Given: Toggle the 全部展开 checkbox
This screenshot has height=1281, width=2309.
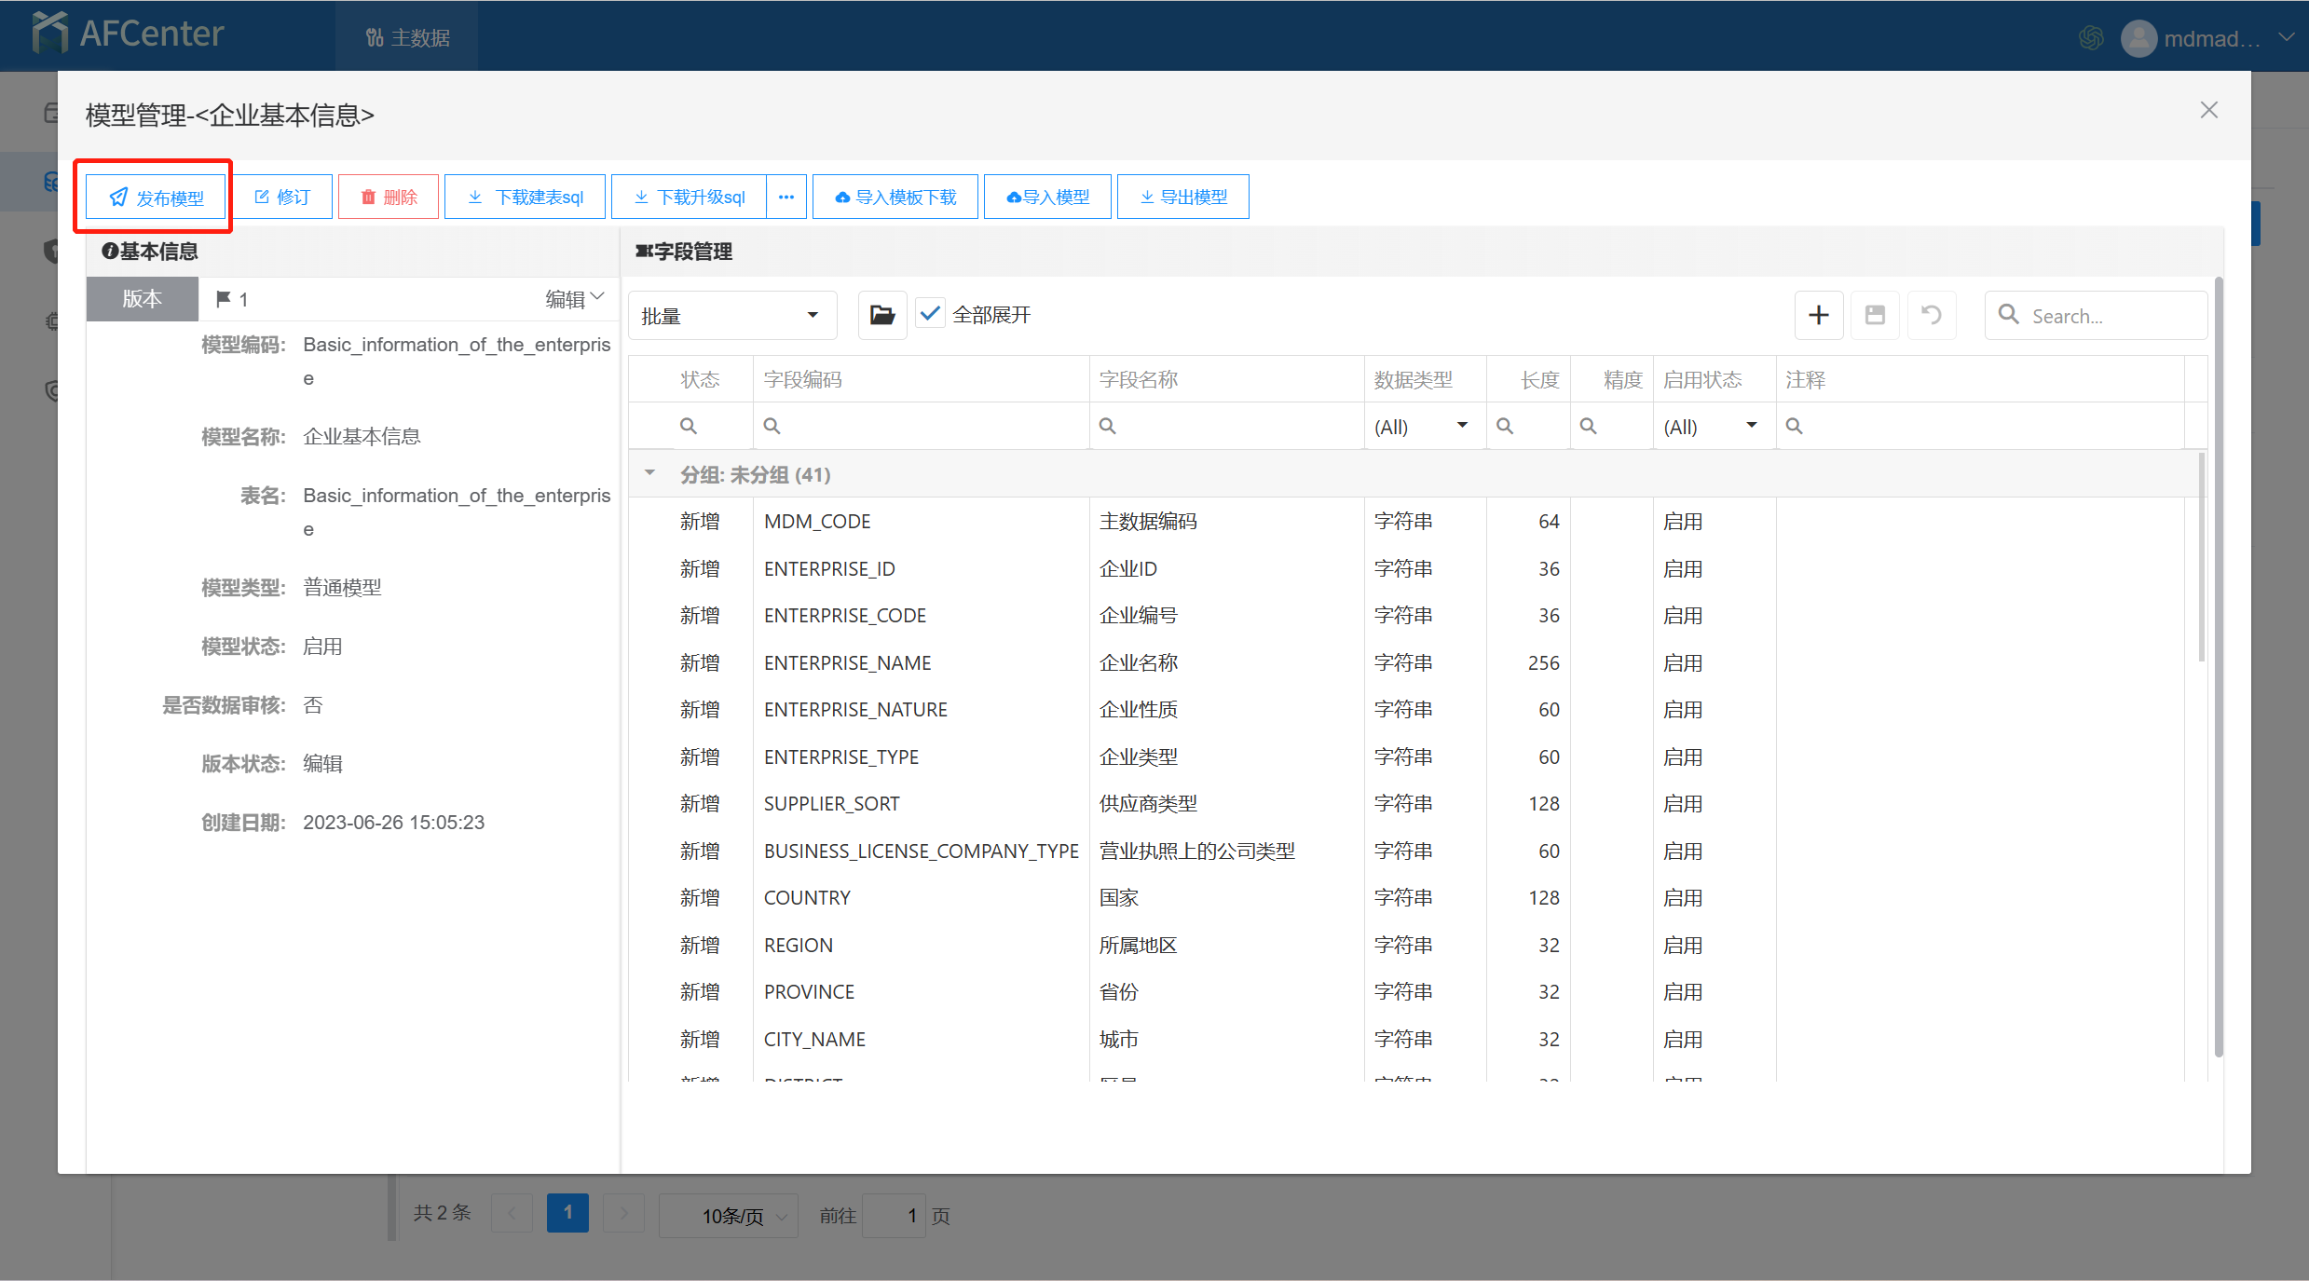Looking at the screenshot, I should (x=930, y=315).
